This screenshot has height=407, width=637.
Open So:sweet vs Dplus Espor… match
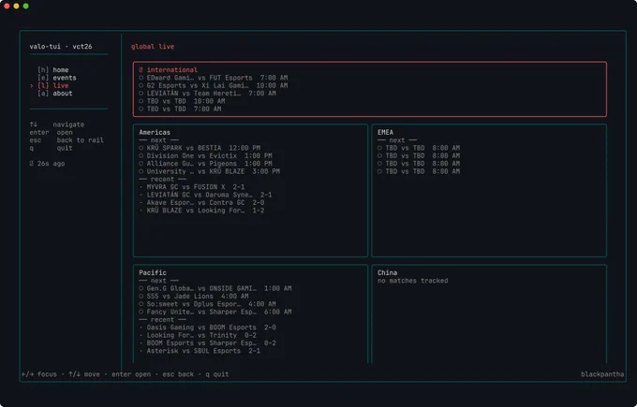coord(207,304)
